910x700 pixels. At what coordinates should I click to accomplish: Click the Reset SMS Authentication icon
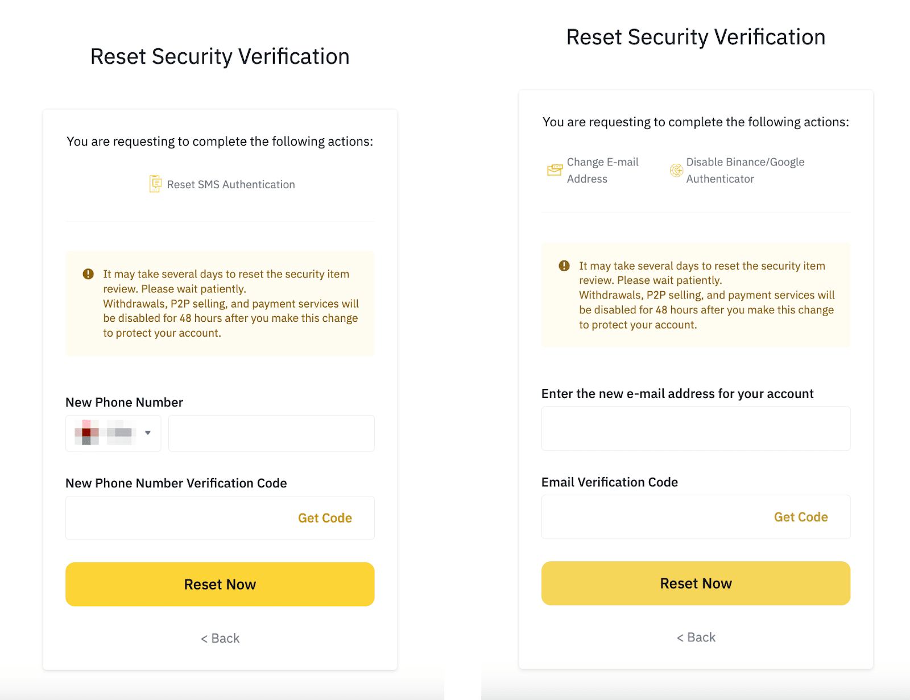(155, 184)
